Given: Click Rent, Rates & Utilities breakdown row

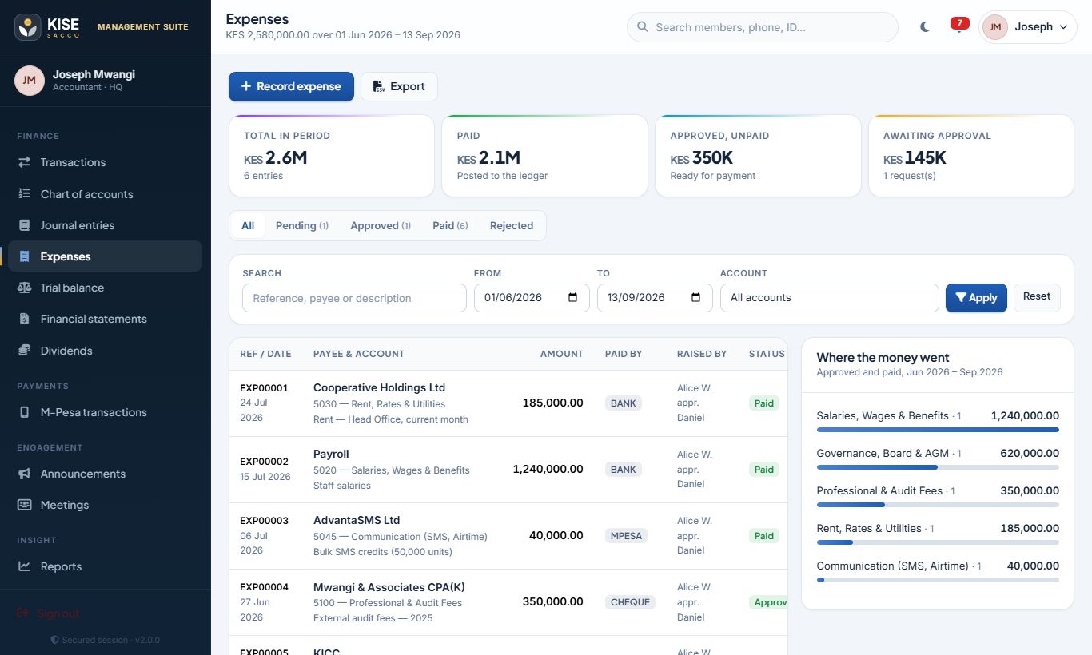Looking at the screenshot, I should click(x=938, y=534).
